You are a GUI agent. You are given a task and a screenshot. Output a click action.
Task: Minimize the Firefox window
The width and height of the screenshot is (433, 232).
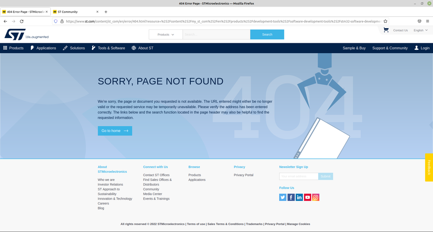(x=415, y=3)
